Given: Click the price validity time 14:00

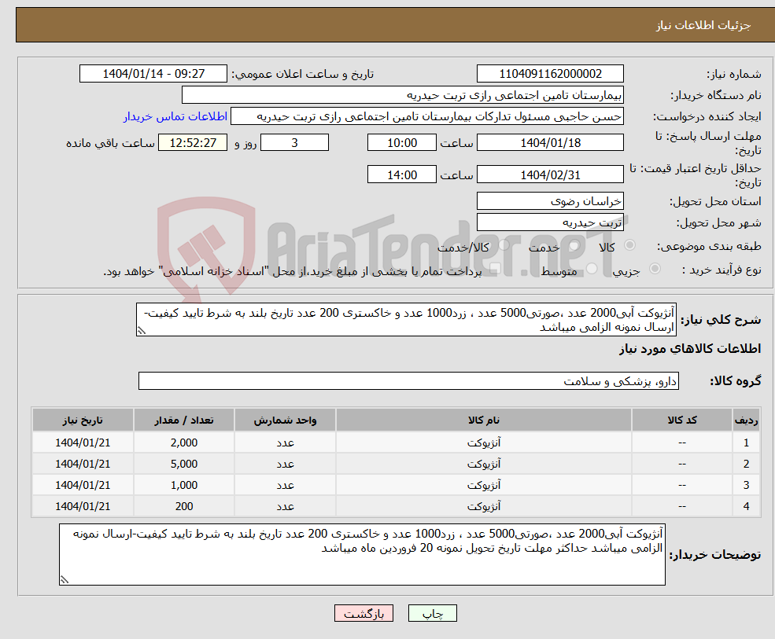Looking at the screenshot, I should [x=402, y=174].
